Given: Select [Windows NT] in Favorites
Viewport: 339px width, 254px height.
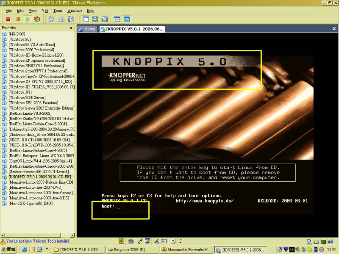Looking at the screenshot, I should pyautogui.click(x=20, y=92).
